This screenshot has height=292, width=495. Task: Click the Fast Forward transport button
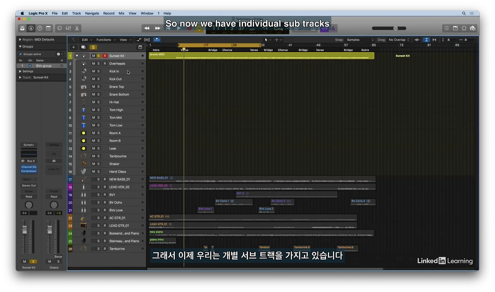pos(157,28)
